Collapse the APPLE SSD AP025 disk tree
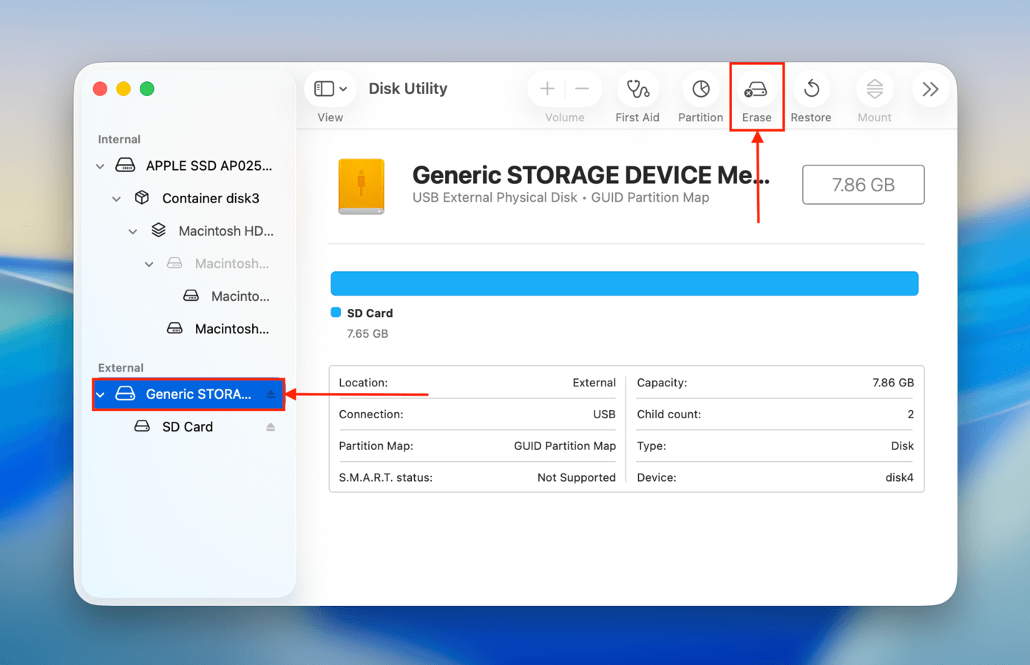 tap(100, 166)
